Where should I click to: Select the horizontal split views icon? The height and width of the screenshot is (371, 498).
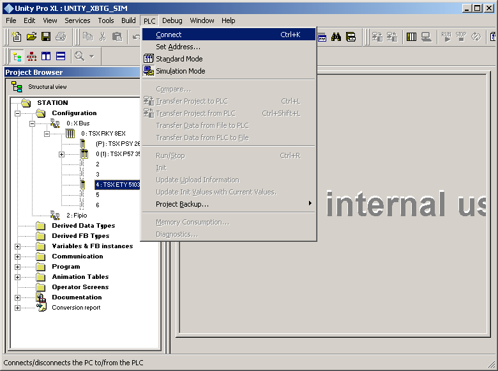tap(61, 56)
